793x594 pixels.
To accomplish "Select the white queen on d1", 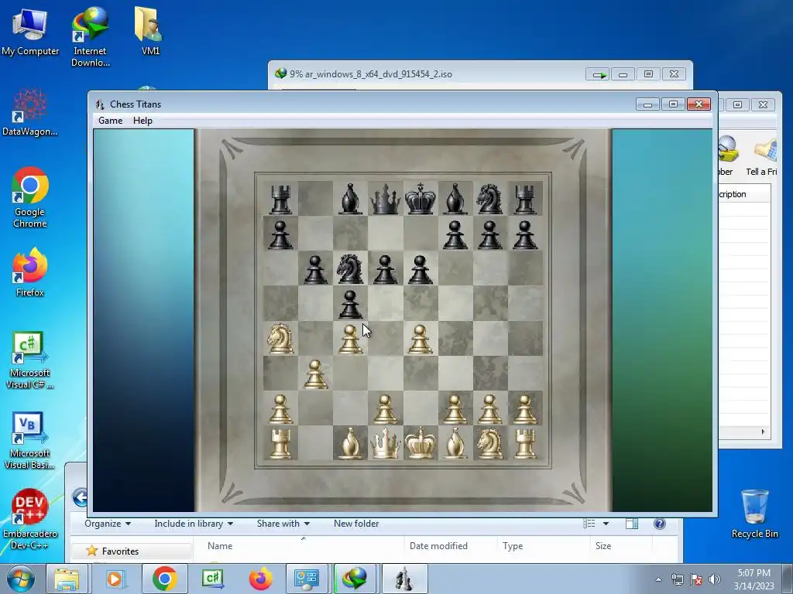I will point(385,443).
